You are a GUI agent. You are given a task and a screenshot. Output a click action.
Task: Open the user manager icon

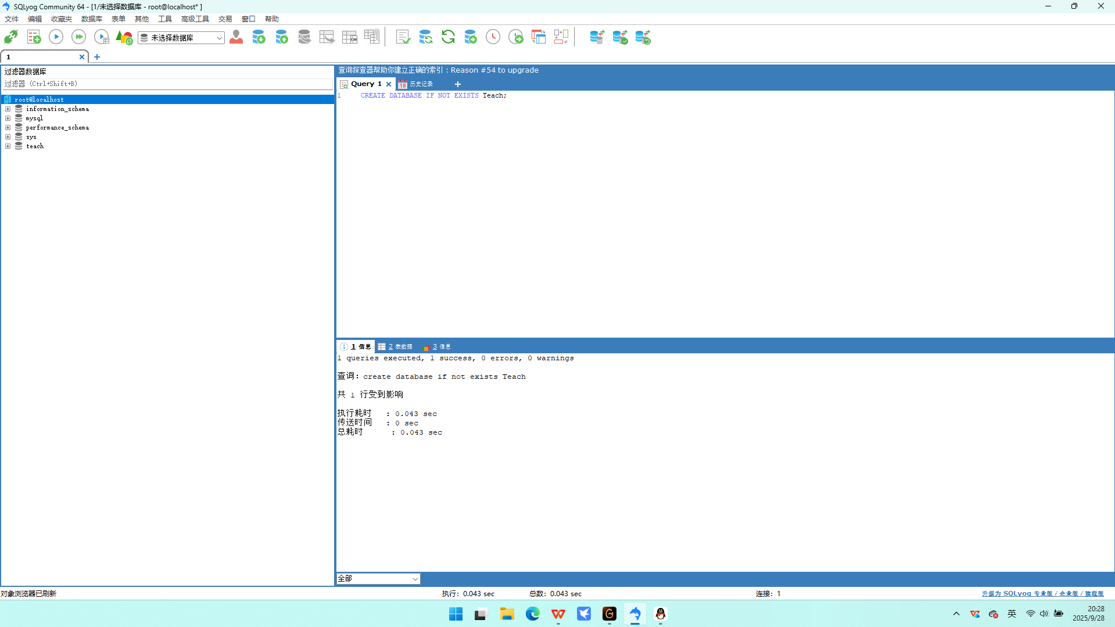click(236, 37)
